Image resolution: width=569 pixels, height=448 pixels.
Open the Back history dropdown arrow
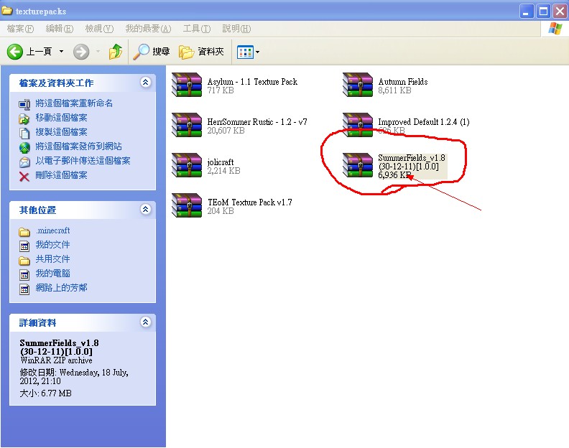click(61, 52)
